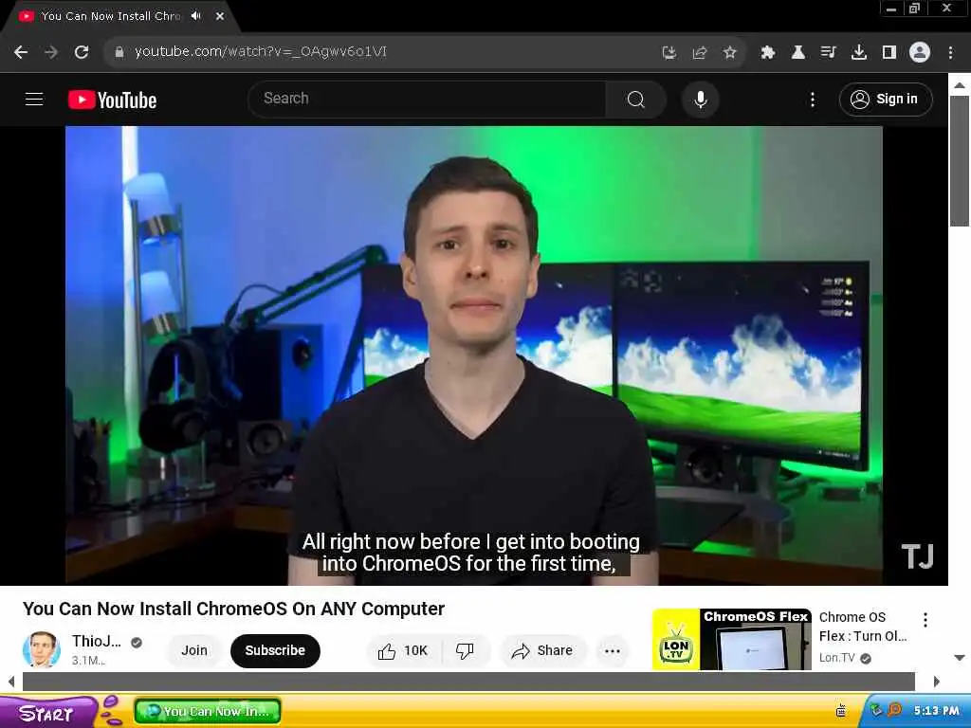The image size is (971, 728).
Task: Search with voice microphone button
Action: [701, 99]
